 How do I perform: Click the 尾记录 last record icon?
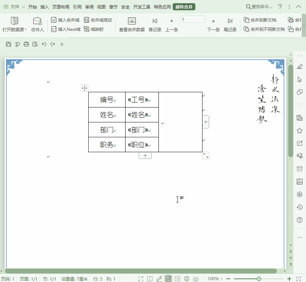[230, 21]
